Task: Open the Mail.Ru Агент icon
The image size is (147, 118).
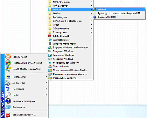Action: (8, 57)
